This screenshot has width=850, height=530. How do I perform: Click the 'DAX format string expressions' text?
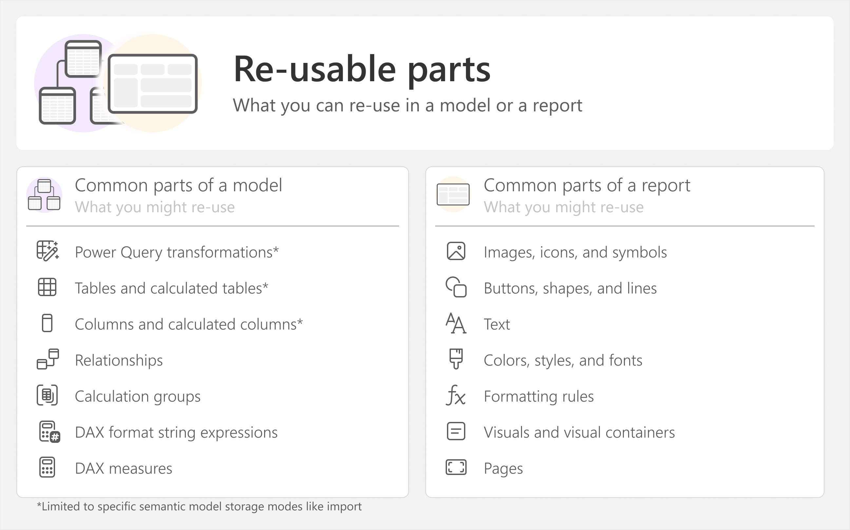(x=176, y=433)
